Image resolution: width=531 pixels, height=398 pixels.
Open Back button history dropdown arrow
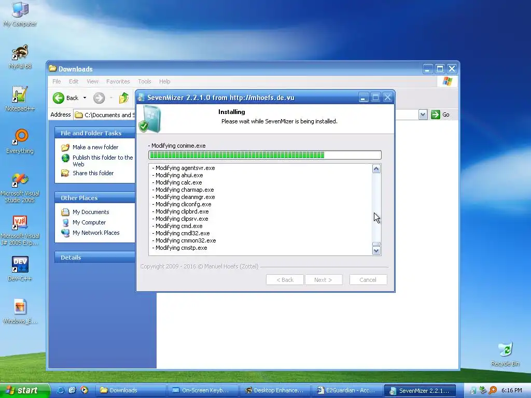pyautogui.click(x=85, y=98)
